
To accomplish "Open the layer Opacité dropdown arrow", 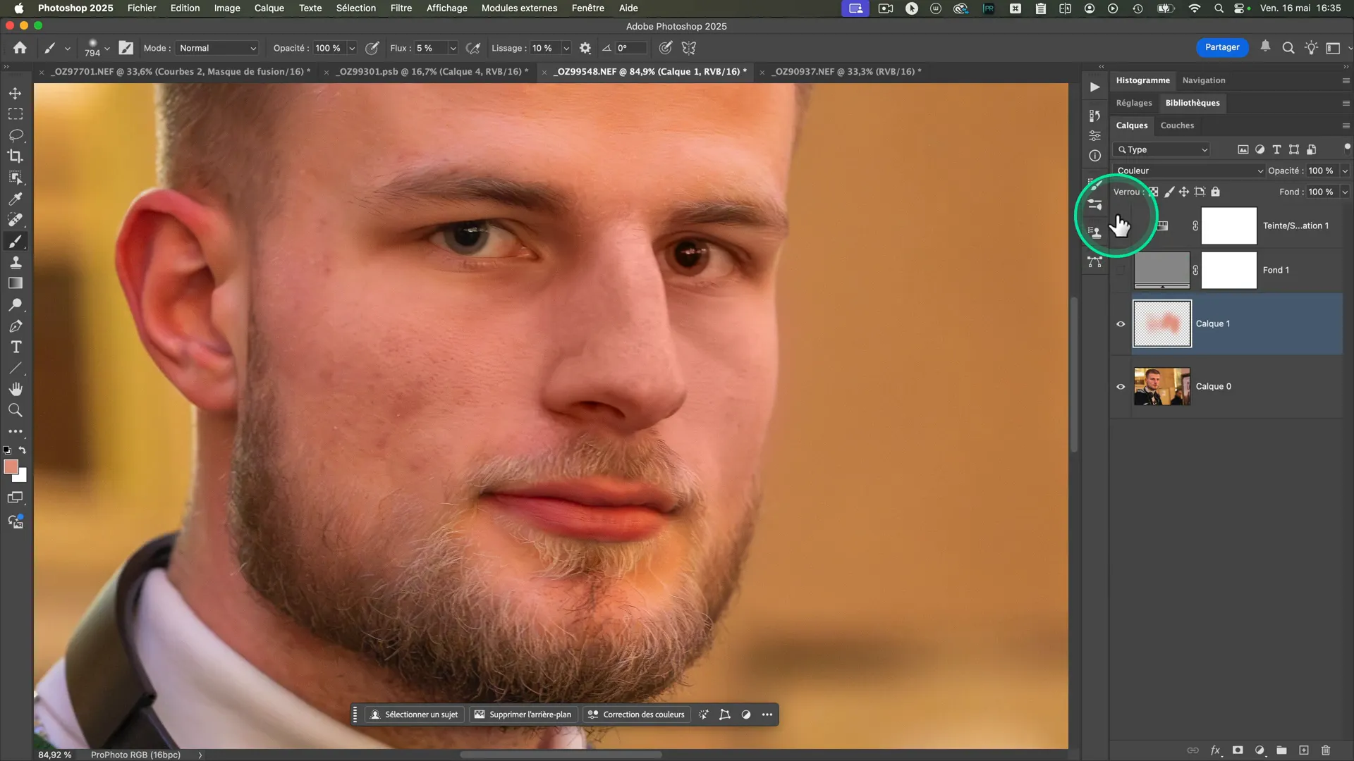I will coord(1345,171).
